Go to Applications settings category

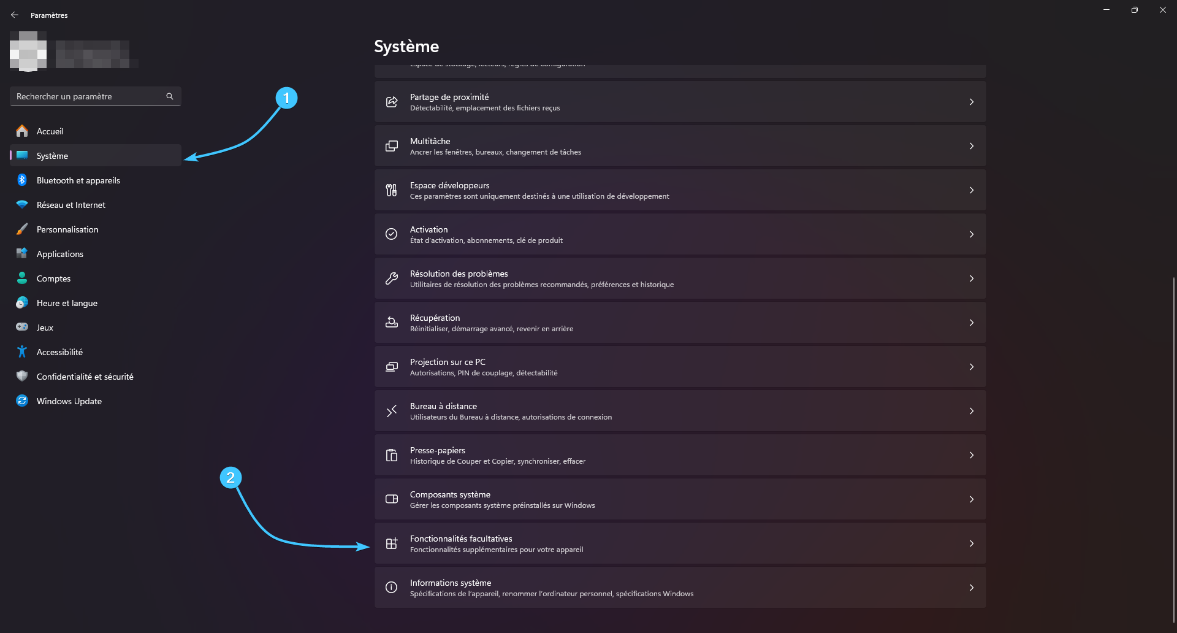[x=96, y=253]
